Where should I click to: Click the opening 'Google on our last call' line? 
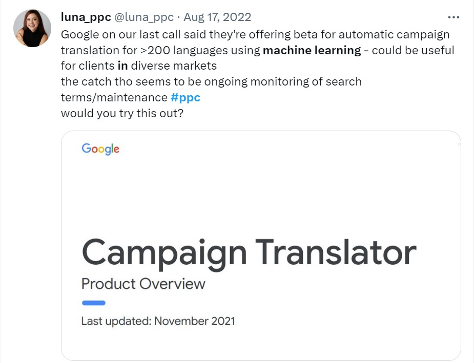(x=255, y=34)
